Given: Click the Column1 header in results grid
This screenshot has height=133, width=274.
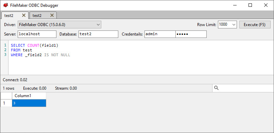Looking at the screenshot, I should [x=29, y=96].
